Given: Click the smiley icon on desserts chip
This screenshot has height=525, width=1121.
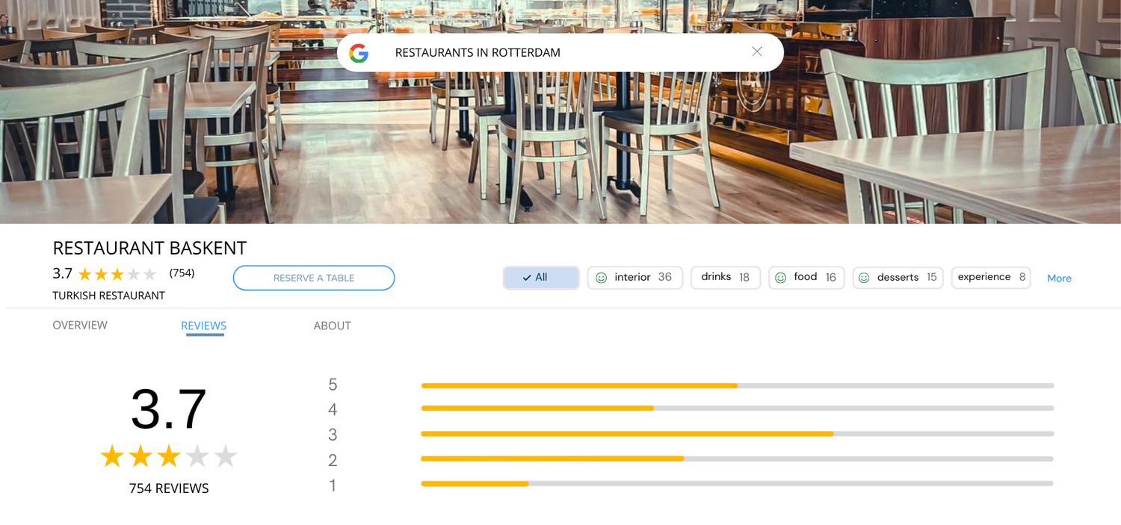Looking at the screenshot, I should click(864, 278).
